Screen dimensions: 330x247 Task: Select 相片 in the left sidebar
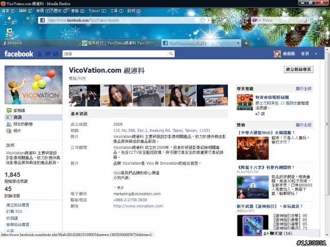click(x=17, y=131)
